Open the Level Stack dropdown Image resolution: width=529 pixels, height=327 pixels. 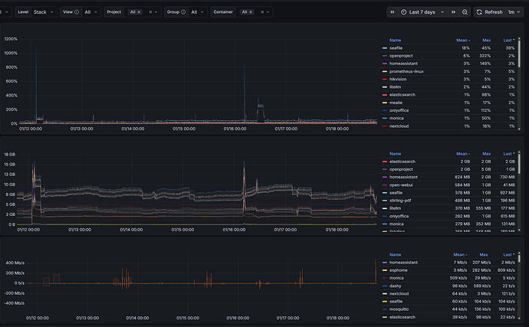(x=41, y=12)
